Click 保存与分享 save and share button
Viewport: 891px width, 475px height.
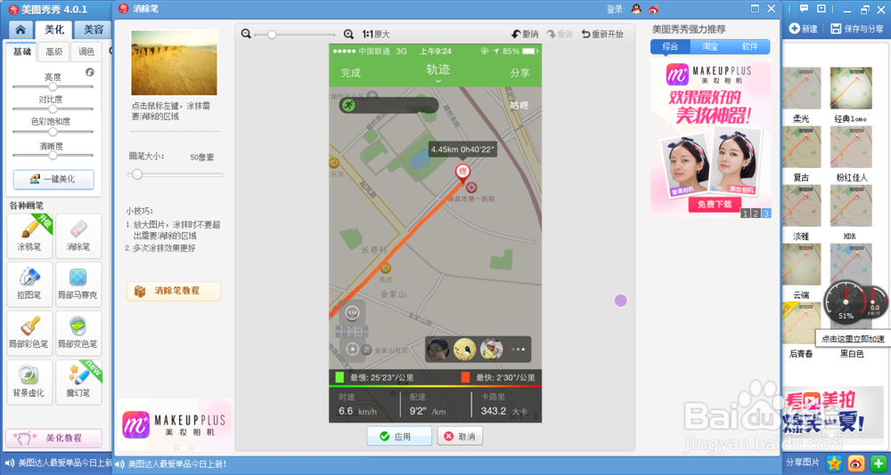(x=857, y=28)
